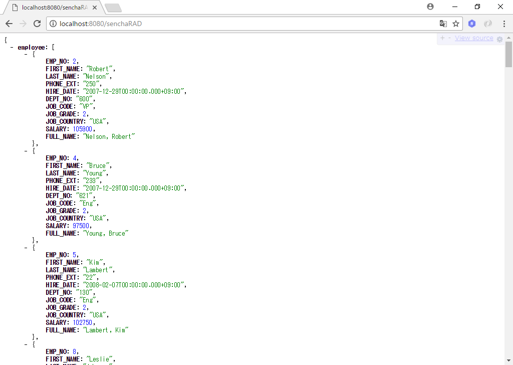Reload the page with the refresh icon
Screen dimensions: 513x365
click(36, 24)
